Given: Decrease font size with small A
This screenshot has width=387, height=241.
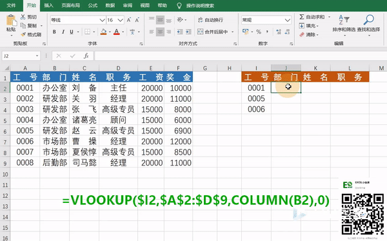Looking at the screenshot, I should 137,20.
